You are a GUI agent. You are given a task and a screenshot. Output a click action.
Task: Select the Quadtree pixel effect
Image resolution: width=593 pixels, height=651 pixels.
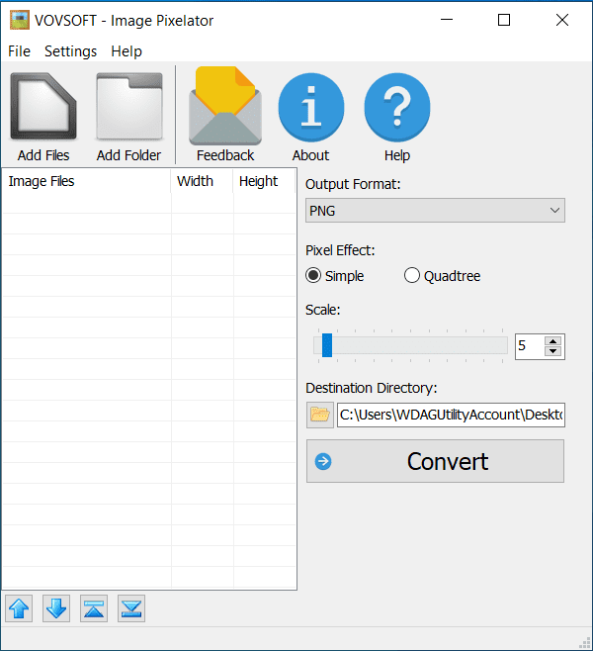coord(443,276)
